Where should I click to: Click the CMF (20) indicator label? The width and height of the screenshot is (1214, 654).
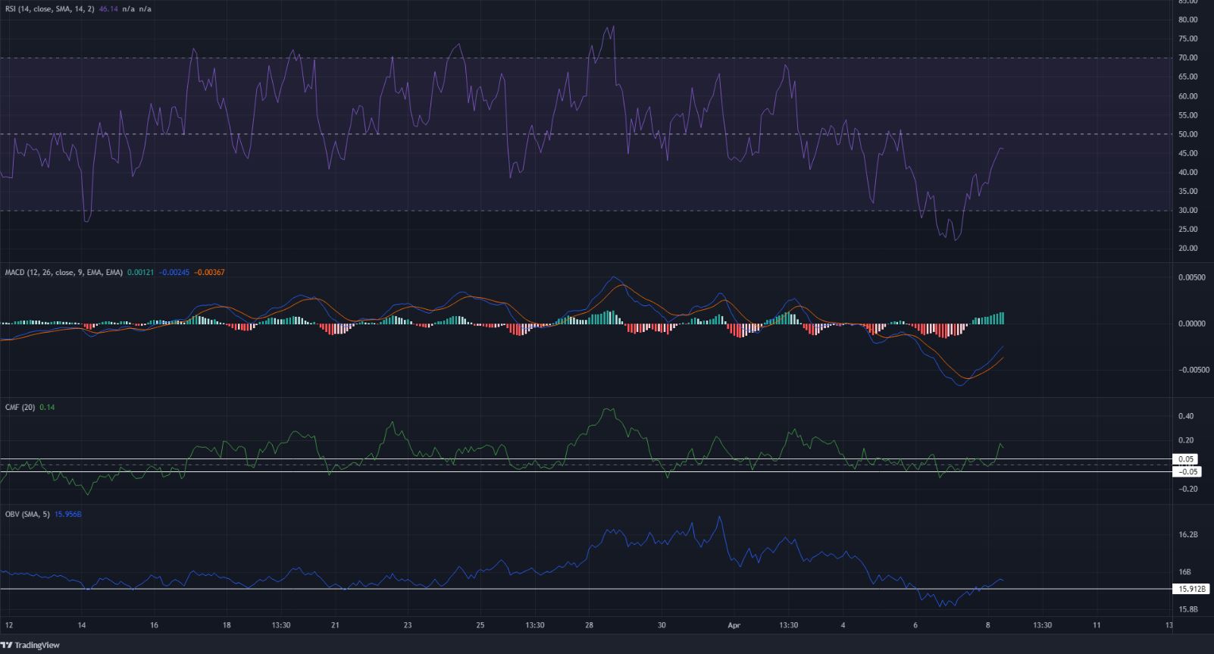(19, 407)
